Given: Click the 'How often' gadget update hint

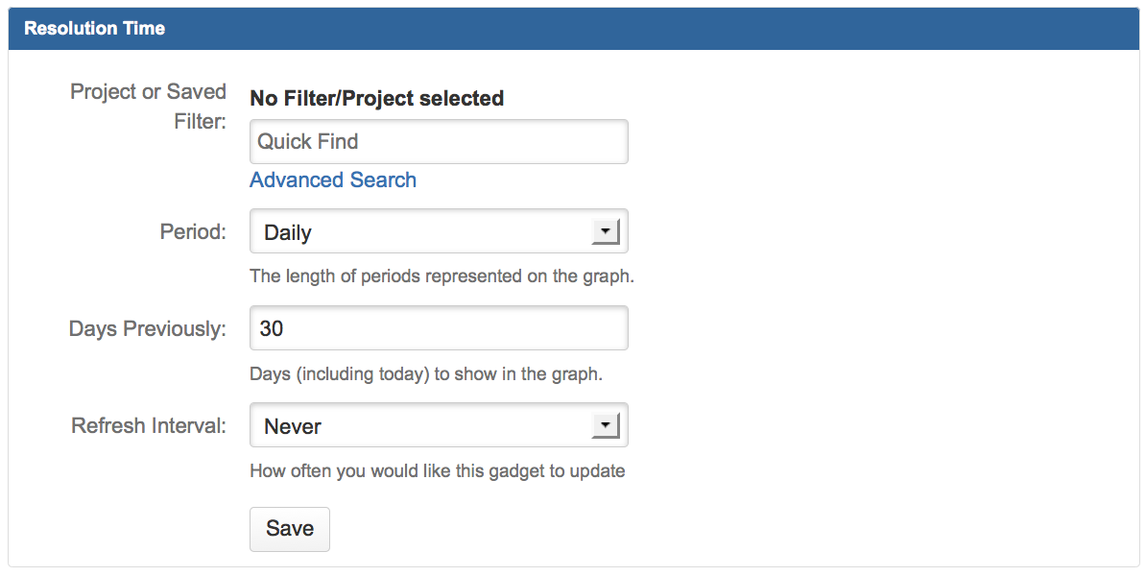Looking at the screenshot, I should [438, 470].
